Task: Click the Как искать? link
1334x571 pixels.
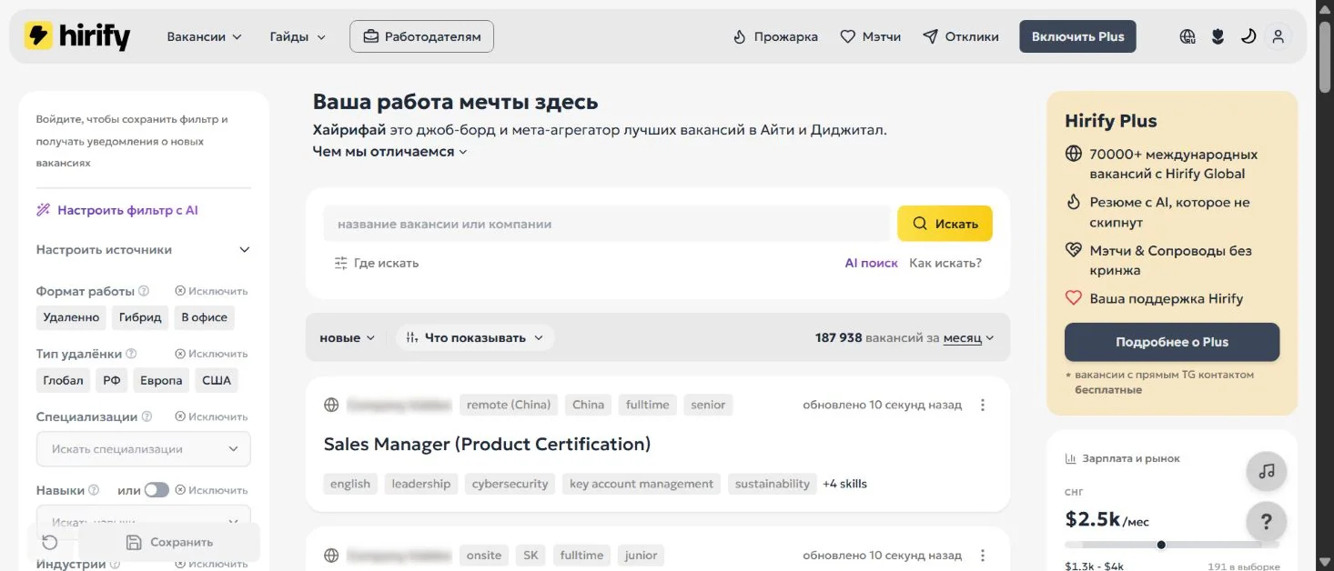Action: (945, 263)
